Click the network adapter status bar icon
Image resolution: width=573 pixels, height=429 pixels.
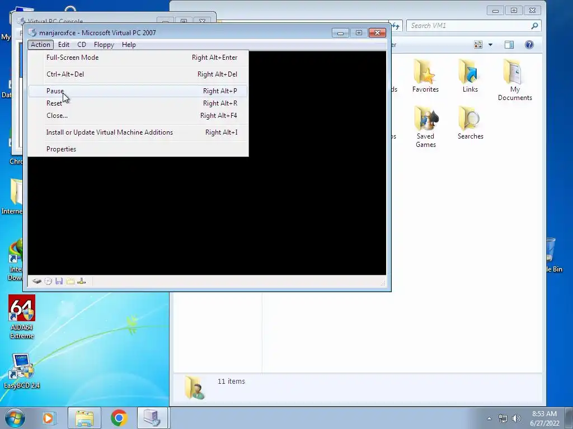(x=82, y=281)
